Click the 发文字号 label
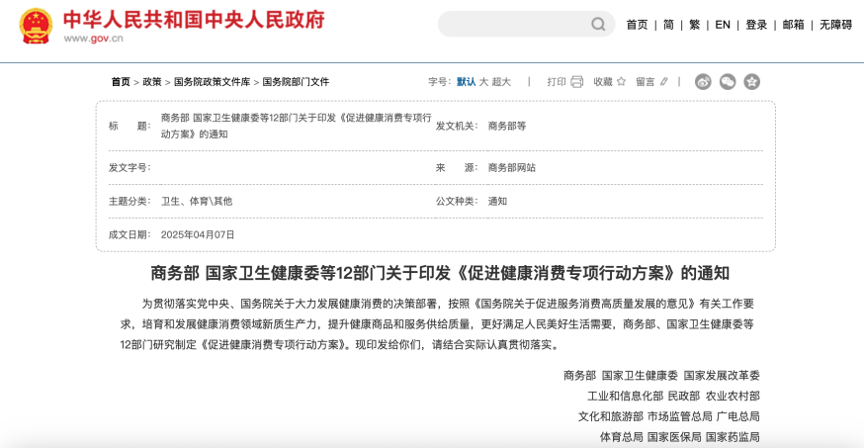The image size is (864, 448). [x=130, y=167]
